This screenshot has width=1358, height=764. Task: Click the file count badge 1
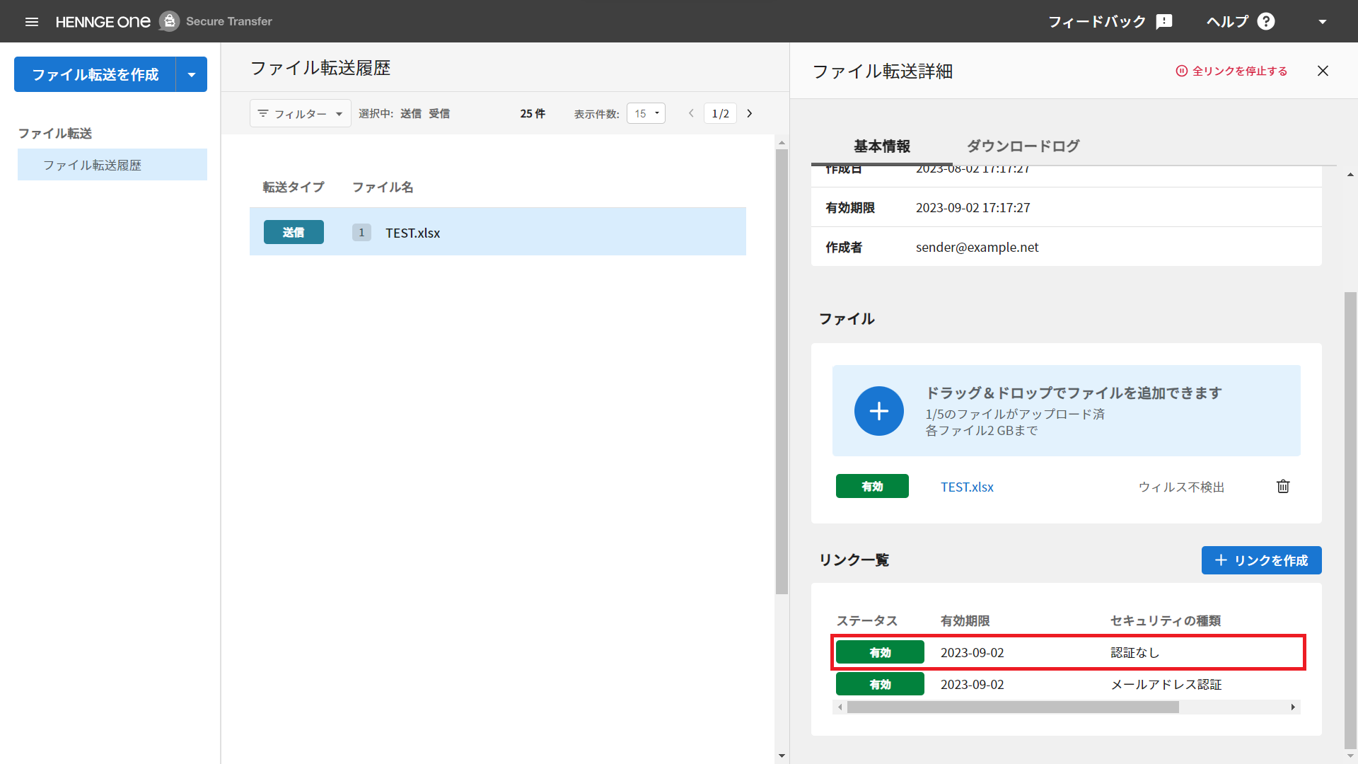click(x=361, y=232)
